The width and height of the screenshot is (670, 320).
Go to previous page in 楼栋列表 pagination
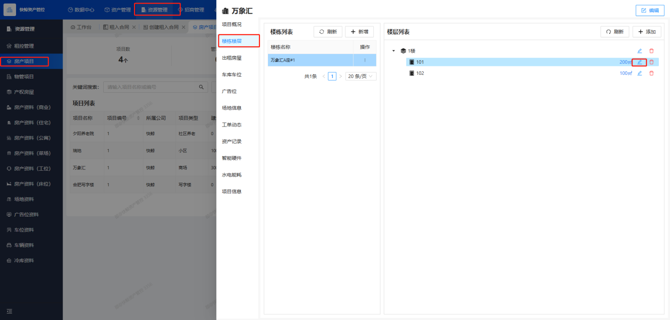324,76
